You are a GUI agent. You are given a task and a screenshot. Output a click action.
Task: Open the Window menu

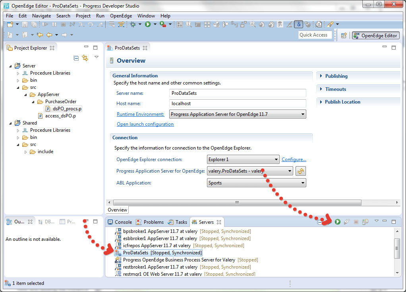[x=146, y=16]
